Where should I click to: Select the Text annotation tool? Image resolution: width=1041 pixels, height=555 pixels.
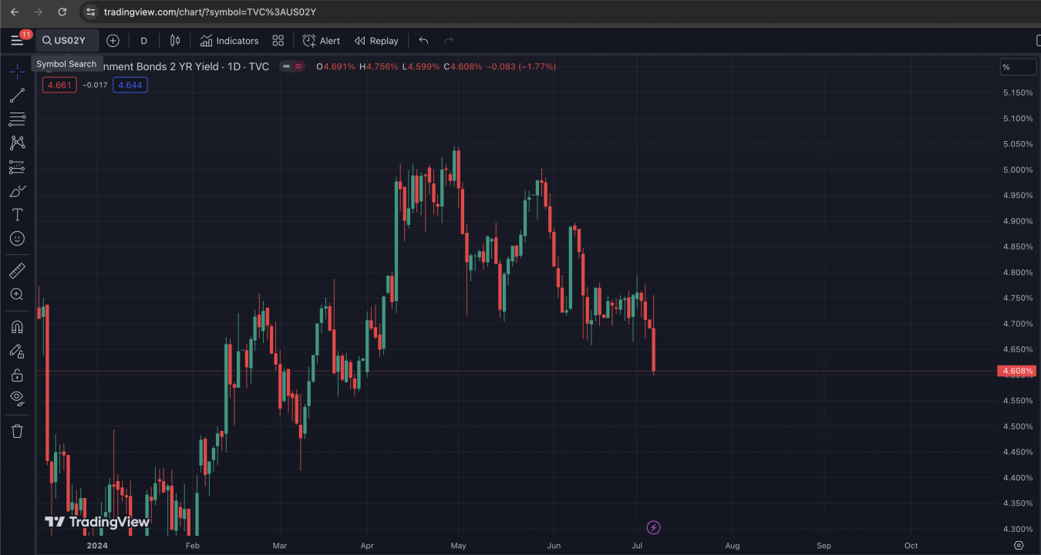(x=17, y=214)
